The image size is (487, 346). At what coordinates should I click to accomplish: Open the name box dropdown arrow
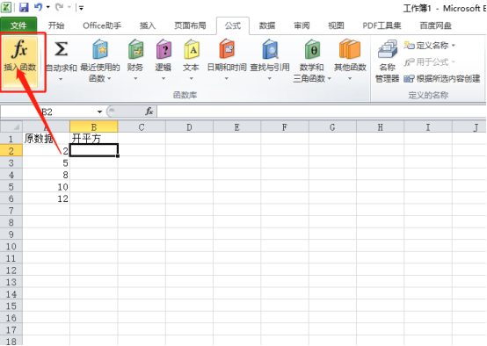pyautogui.click(x=99, y=112)
